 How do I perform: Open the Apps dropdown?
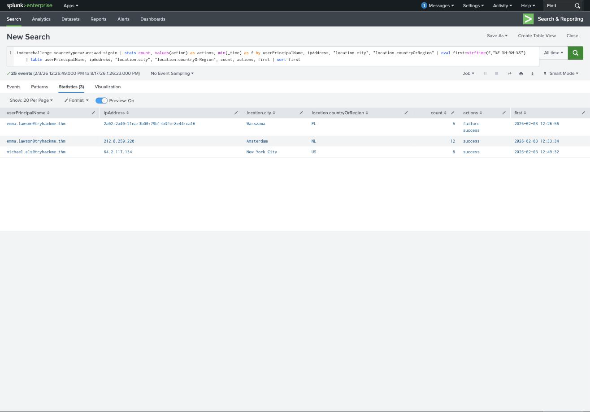71,6
